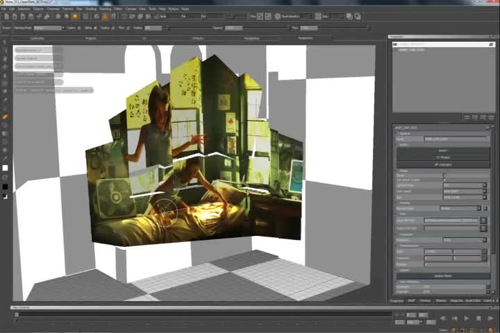Click the leftmost playback control button
Image resolution: width=500 pixels, height=333 pixels.
pyautogui.click(x=443, y=319)
